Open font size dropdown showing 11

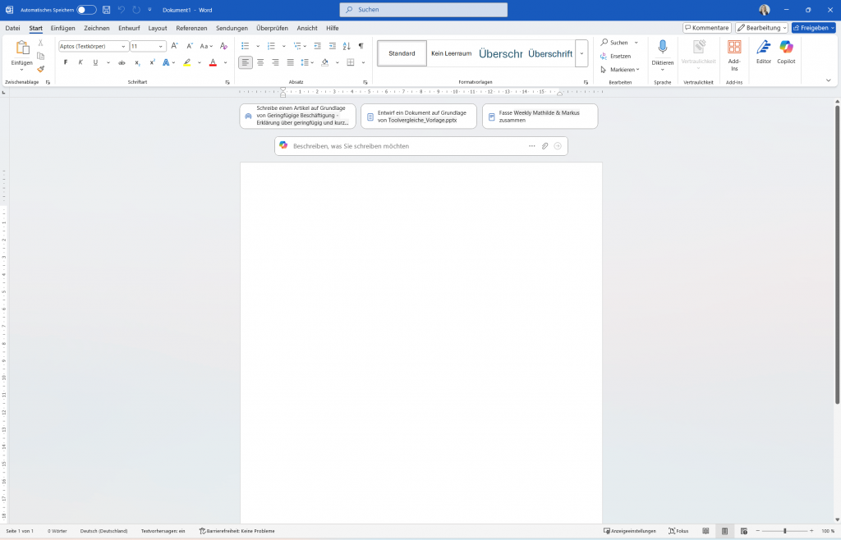tap(160, 47)
